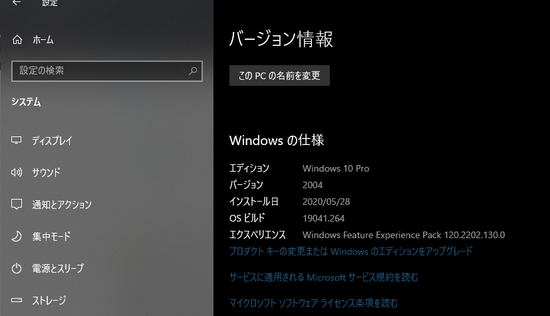
Task: Focus the 設定の検索 search box
Action: (107, 71)
